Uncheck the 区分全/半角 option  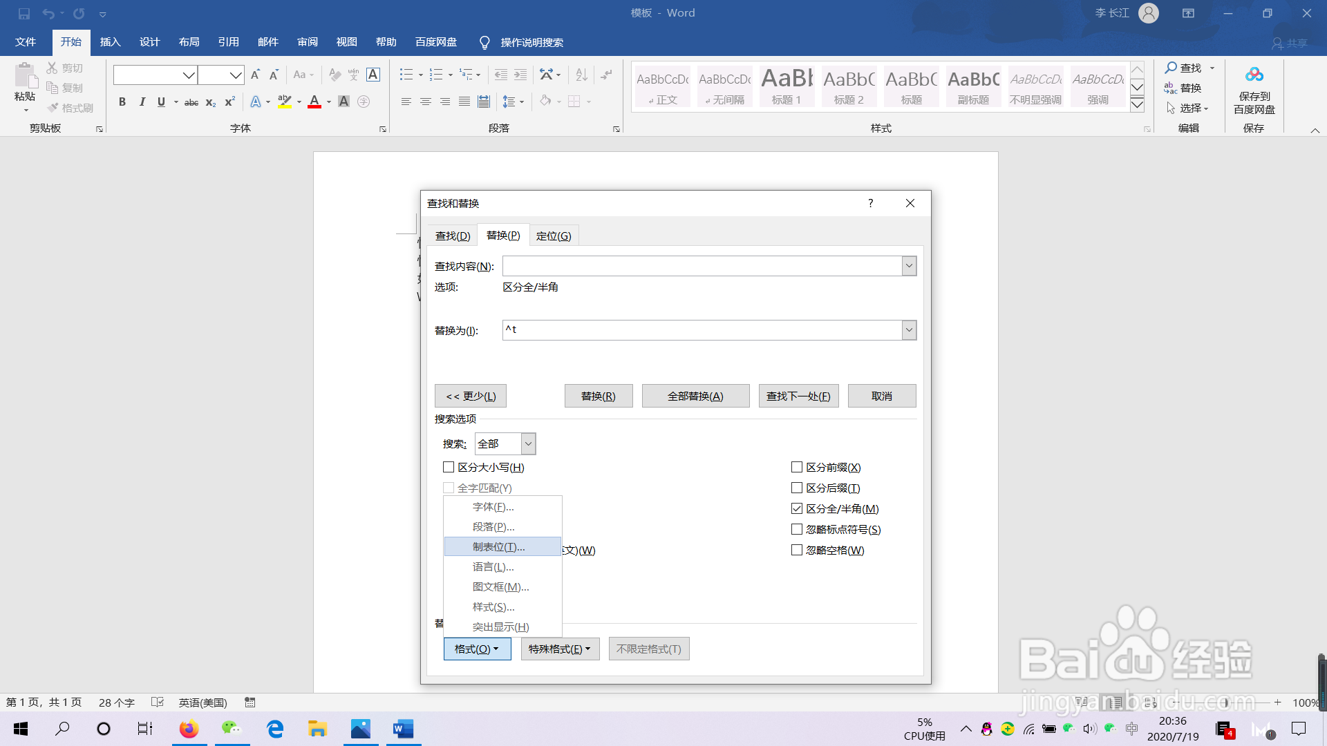coord(796,508)
